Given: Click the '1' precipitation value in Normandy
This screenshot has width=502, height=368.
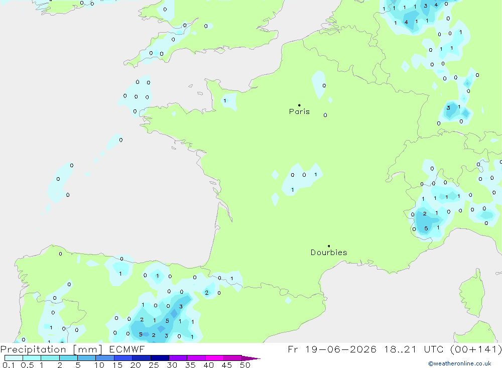Looking at the screenshot, I should [225, 100].
